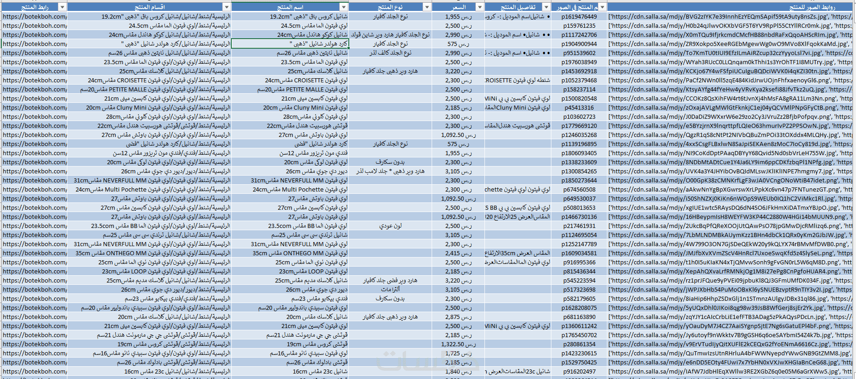856x379 pixels.
Task: Select product code cell p45413316
Action: pos(579,107)
